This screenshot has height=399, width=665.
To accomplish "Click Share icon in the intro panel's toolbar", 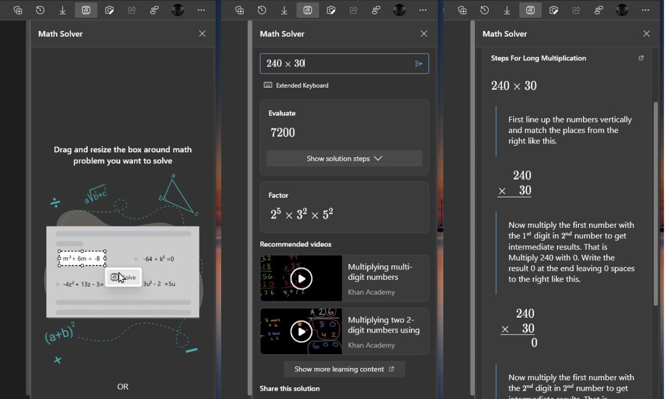I will [132, 10].
